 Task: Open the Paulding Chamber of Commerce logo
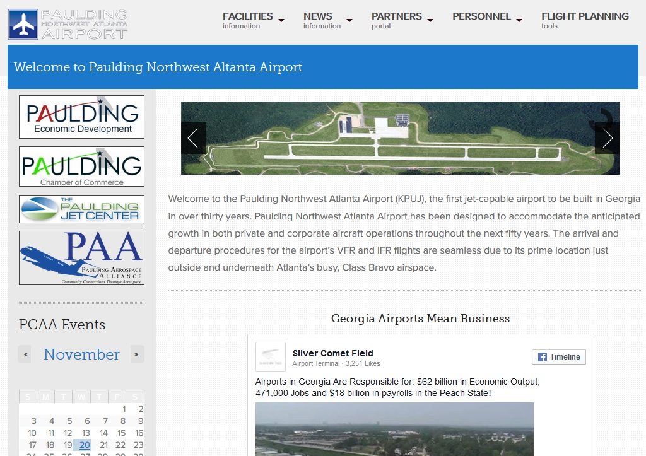81,167
